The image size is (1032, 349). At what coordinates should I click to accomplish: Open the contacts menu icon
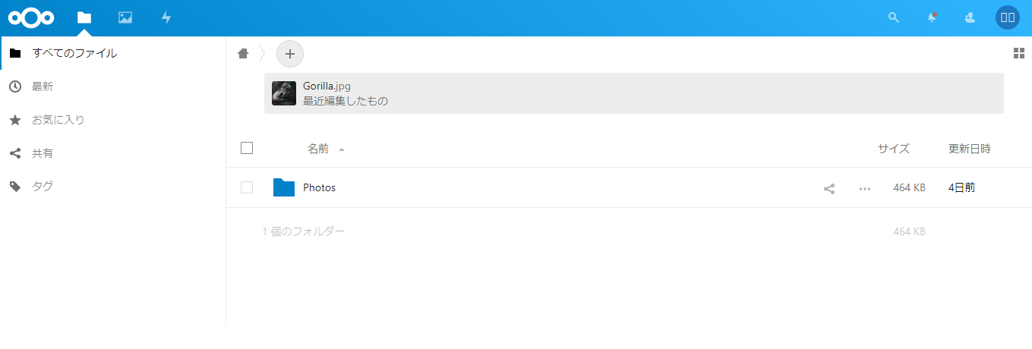pos(970,17)
